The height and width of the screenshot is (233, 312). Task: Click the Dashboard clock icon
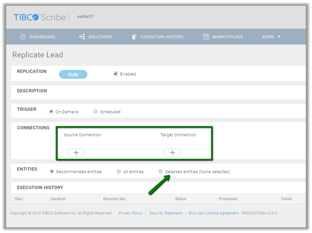click(23, 37)
